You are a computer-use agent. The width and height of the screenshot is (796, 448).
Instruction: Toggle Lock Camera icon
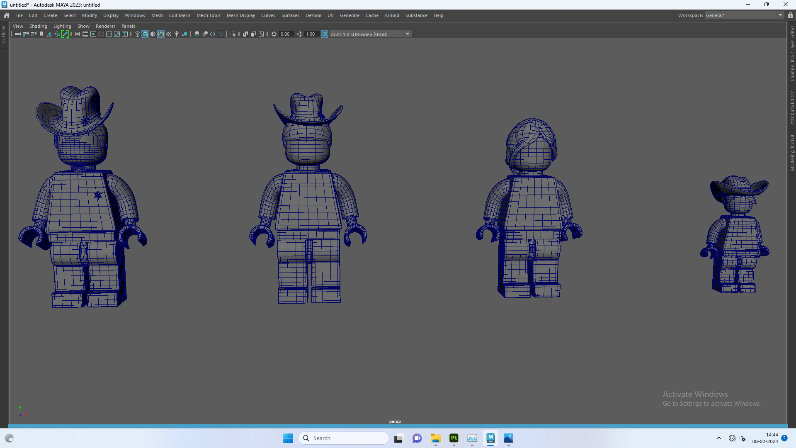click(x=25, y=34)
